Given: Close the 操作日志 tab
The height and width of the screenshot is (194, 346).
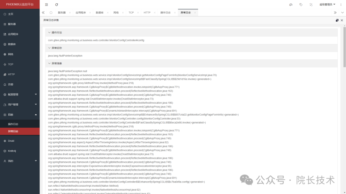Looking at the screenshot, I should pos(175,13).
